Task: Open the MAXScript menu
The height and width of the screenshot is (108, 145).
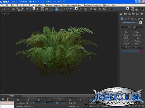Action: tap(107, 5)
